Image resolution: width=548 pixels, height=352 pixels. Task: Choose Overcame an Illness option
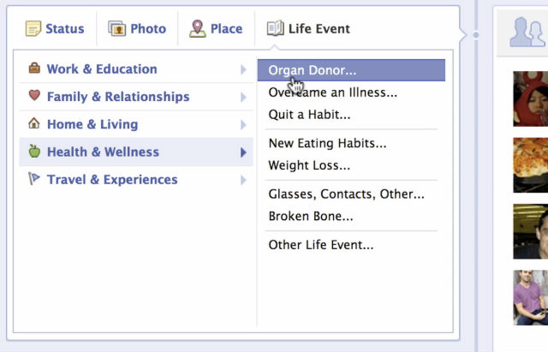332,92
